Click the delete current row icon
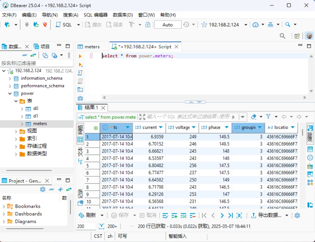The height and width of the screenshot is (242, 315). coord(193,215)
